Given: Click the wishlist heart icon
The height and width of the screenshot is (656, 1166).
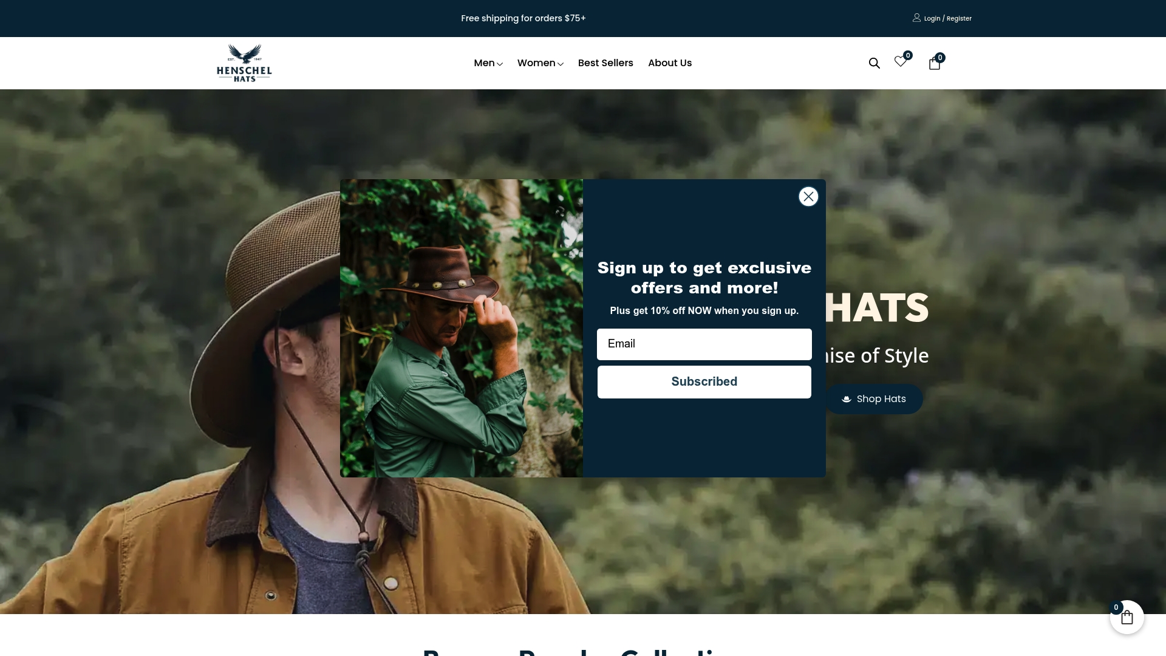Looking at the screenshot, I should pos(900,63).
